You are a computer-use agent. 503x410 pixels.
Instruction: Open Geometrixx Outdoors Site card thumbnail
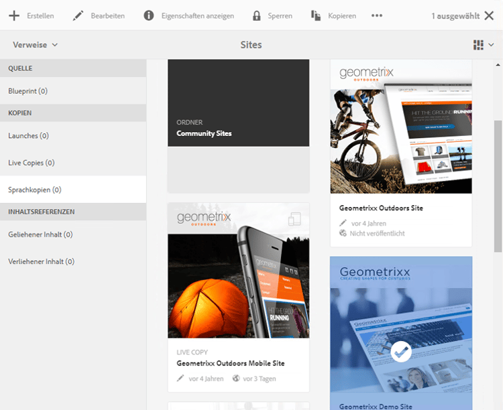[x=401, y=127]
